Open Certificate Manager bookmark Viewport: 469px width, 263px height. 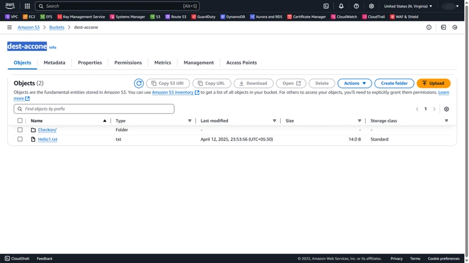click(307, 17)
